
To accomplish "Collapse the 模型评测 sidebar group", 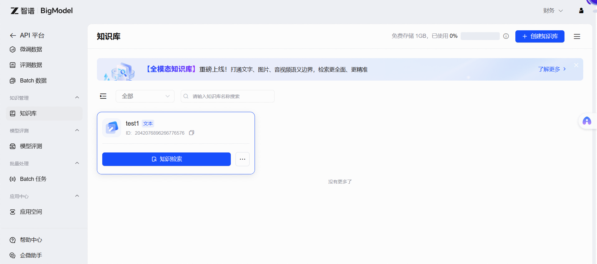I will pos(77,131).
